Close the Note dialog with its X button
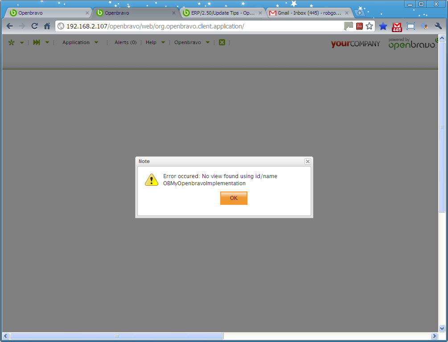This screenshot has height=342, width=448. 308,161
